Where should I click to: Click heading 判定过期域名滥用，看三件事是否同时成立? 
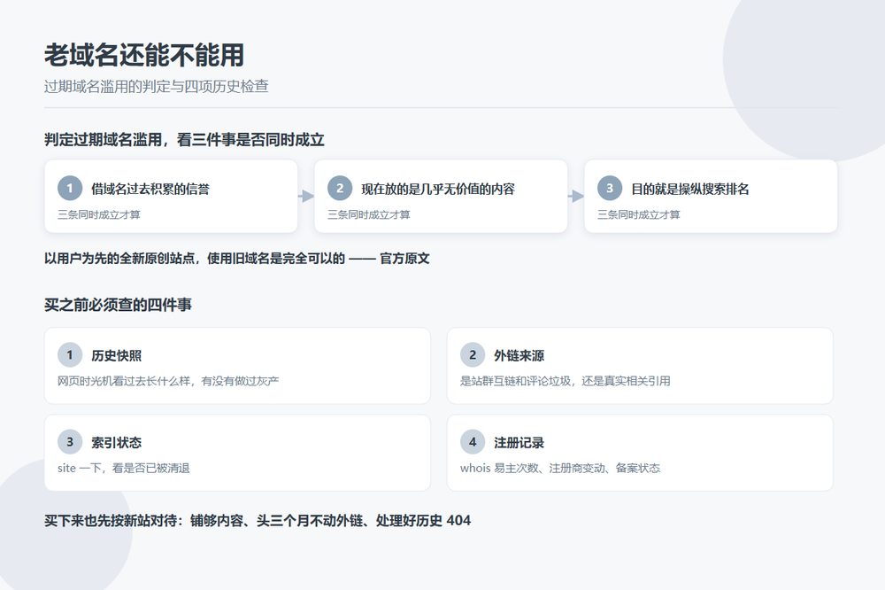tap(184, 140)
